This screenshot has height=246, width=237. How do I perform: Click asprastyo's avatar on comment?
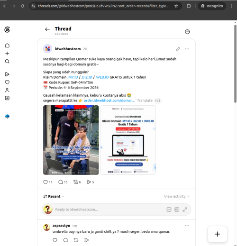point(46,228)
